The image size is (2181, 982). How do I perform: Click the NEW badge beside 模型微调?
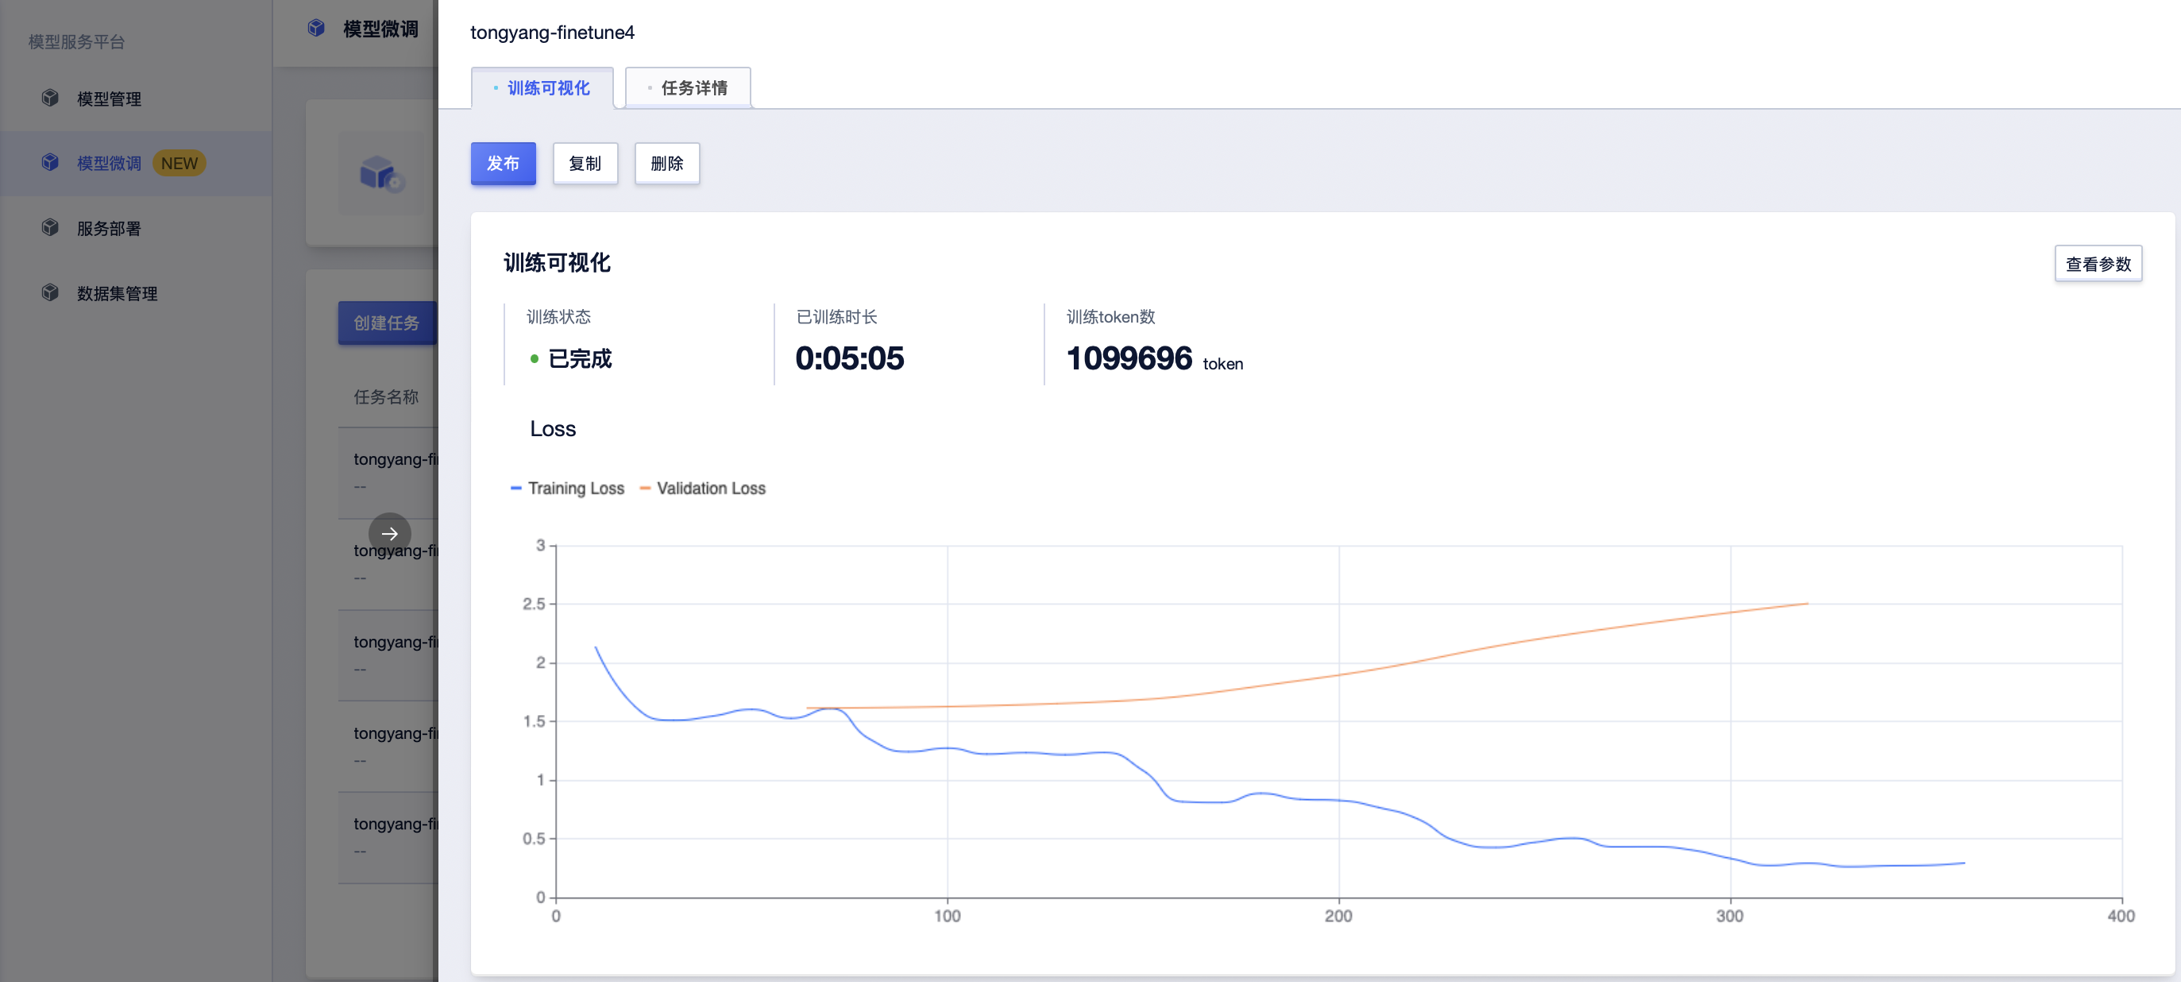coord(179,164)
